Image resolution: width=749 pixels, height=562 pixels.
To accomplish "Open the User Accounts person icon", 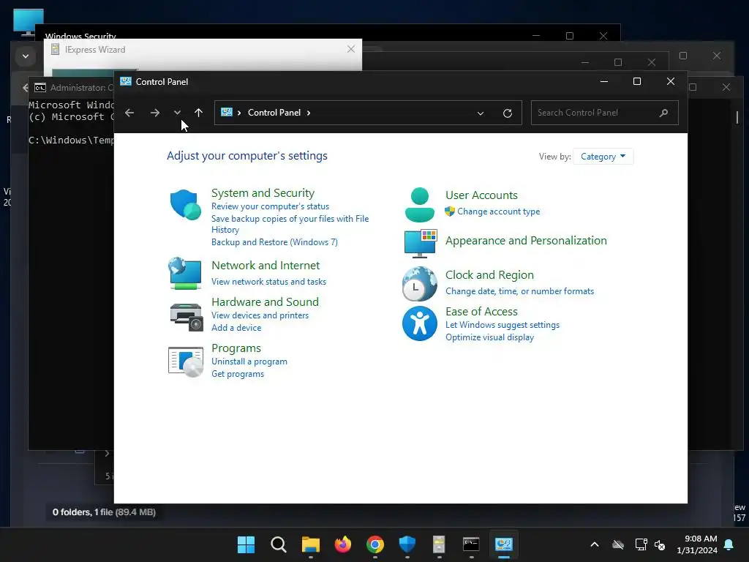I will tap(419, 205).
